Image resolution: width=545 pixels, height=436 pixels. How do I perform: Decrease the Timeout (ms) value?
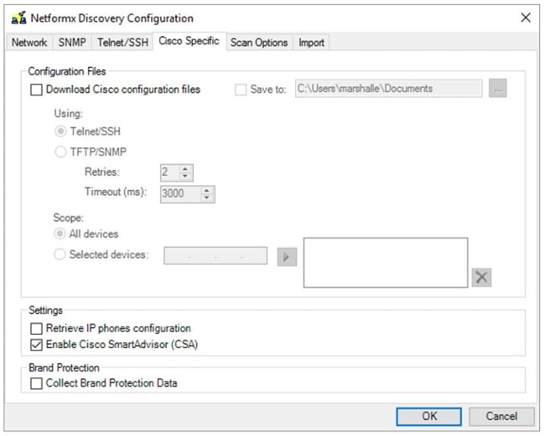tap(207, 197)
